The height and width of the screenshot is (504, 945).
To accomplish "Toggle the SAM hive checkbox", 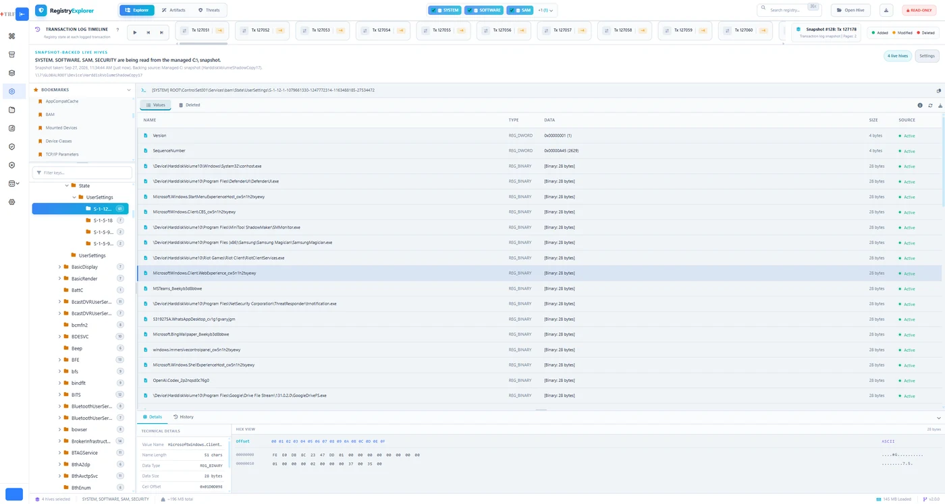I will (512, 10).
